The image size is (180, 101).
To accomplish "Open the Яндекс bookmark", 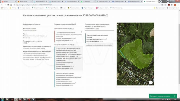I will pyautogui.click(x=63, y=8).
